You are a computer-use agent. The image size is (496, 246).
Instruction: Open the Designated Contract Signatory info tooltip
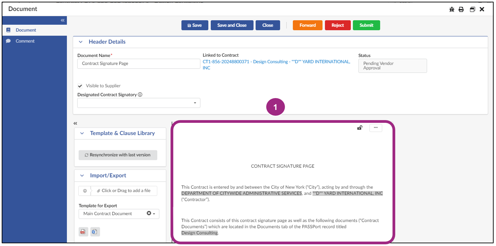pyautogui.click(x=140, y=94)
